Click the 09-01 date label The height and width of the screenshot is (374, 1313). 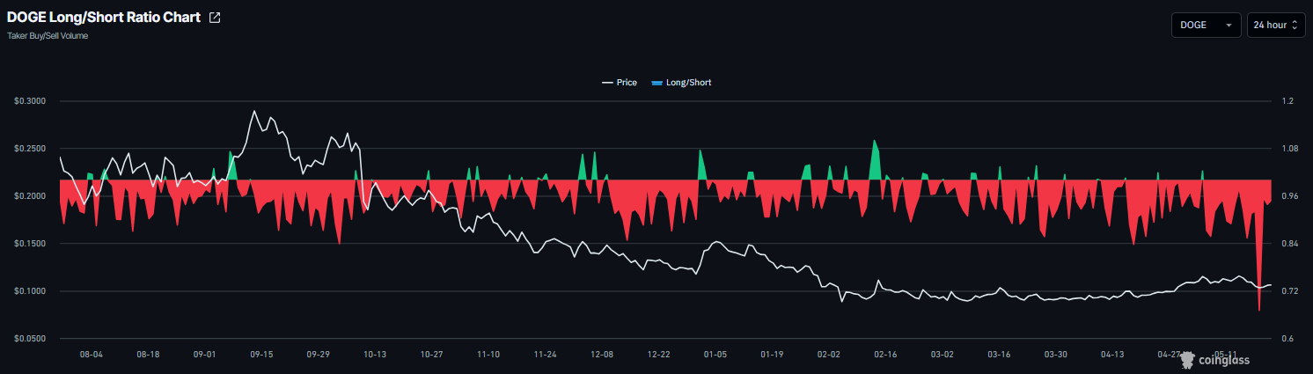point(204,355)
